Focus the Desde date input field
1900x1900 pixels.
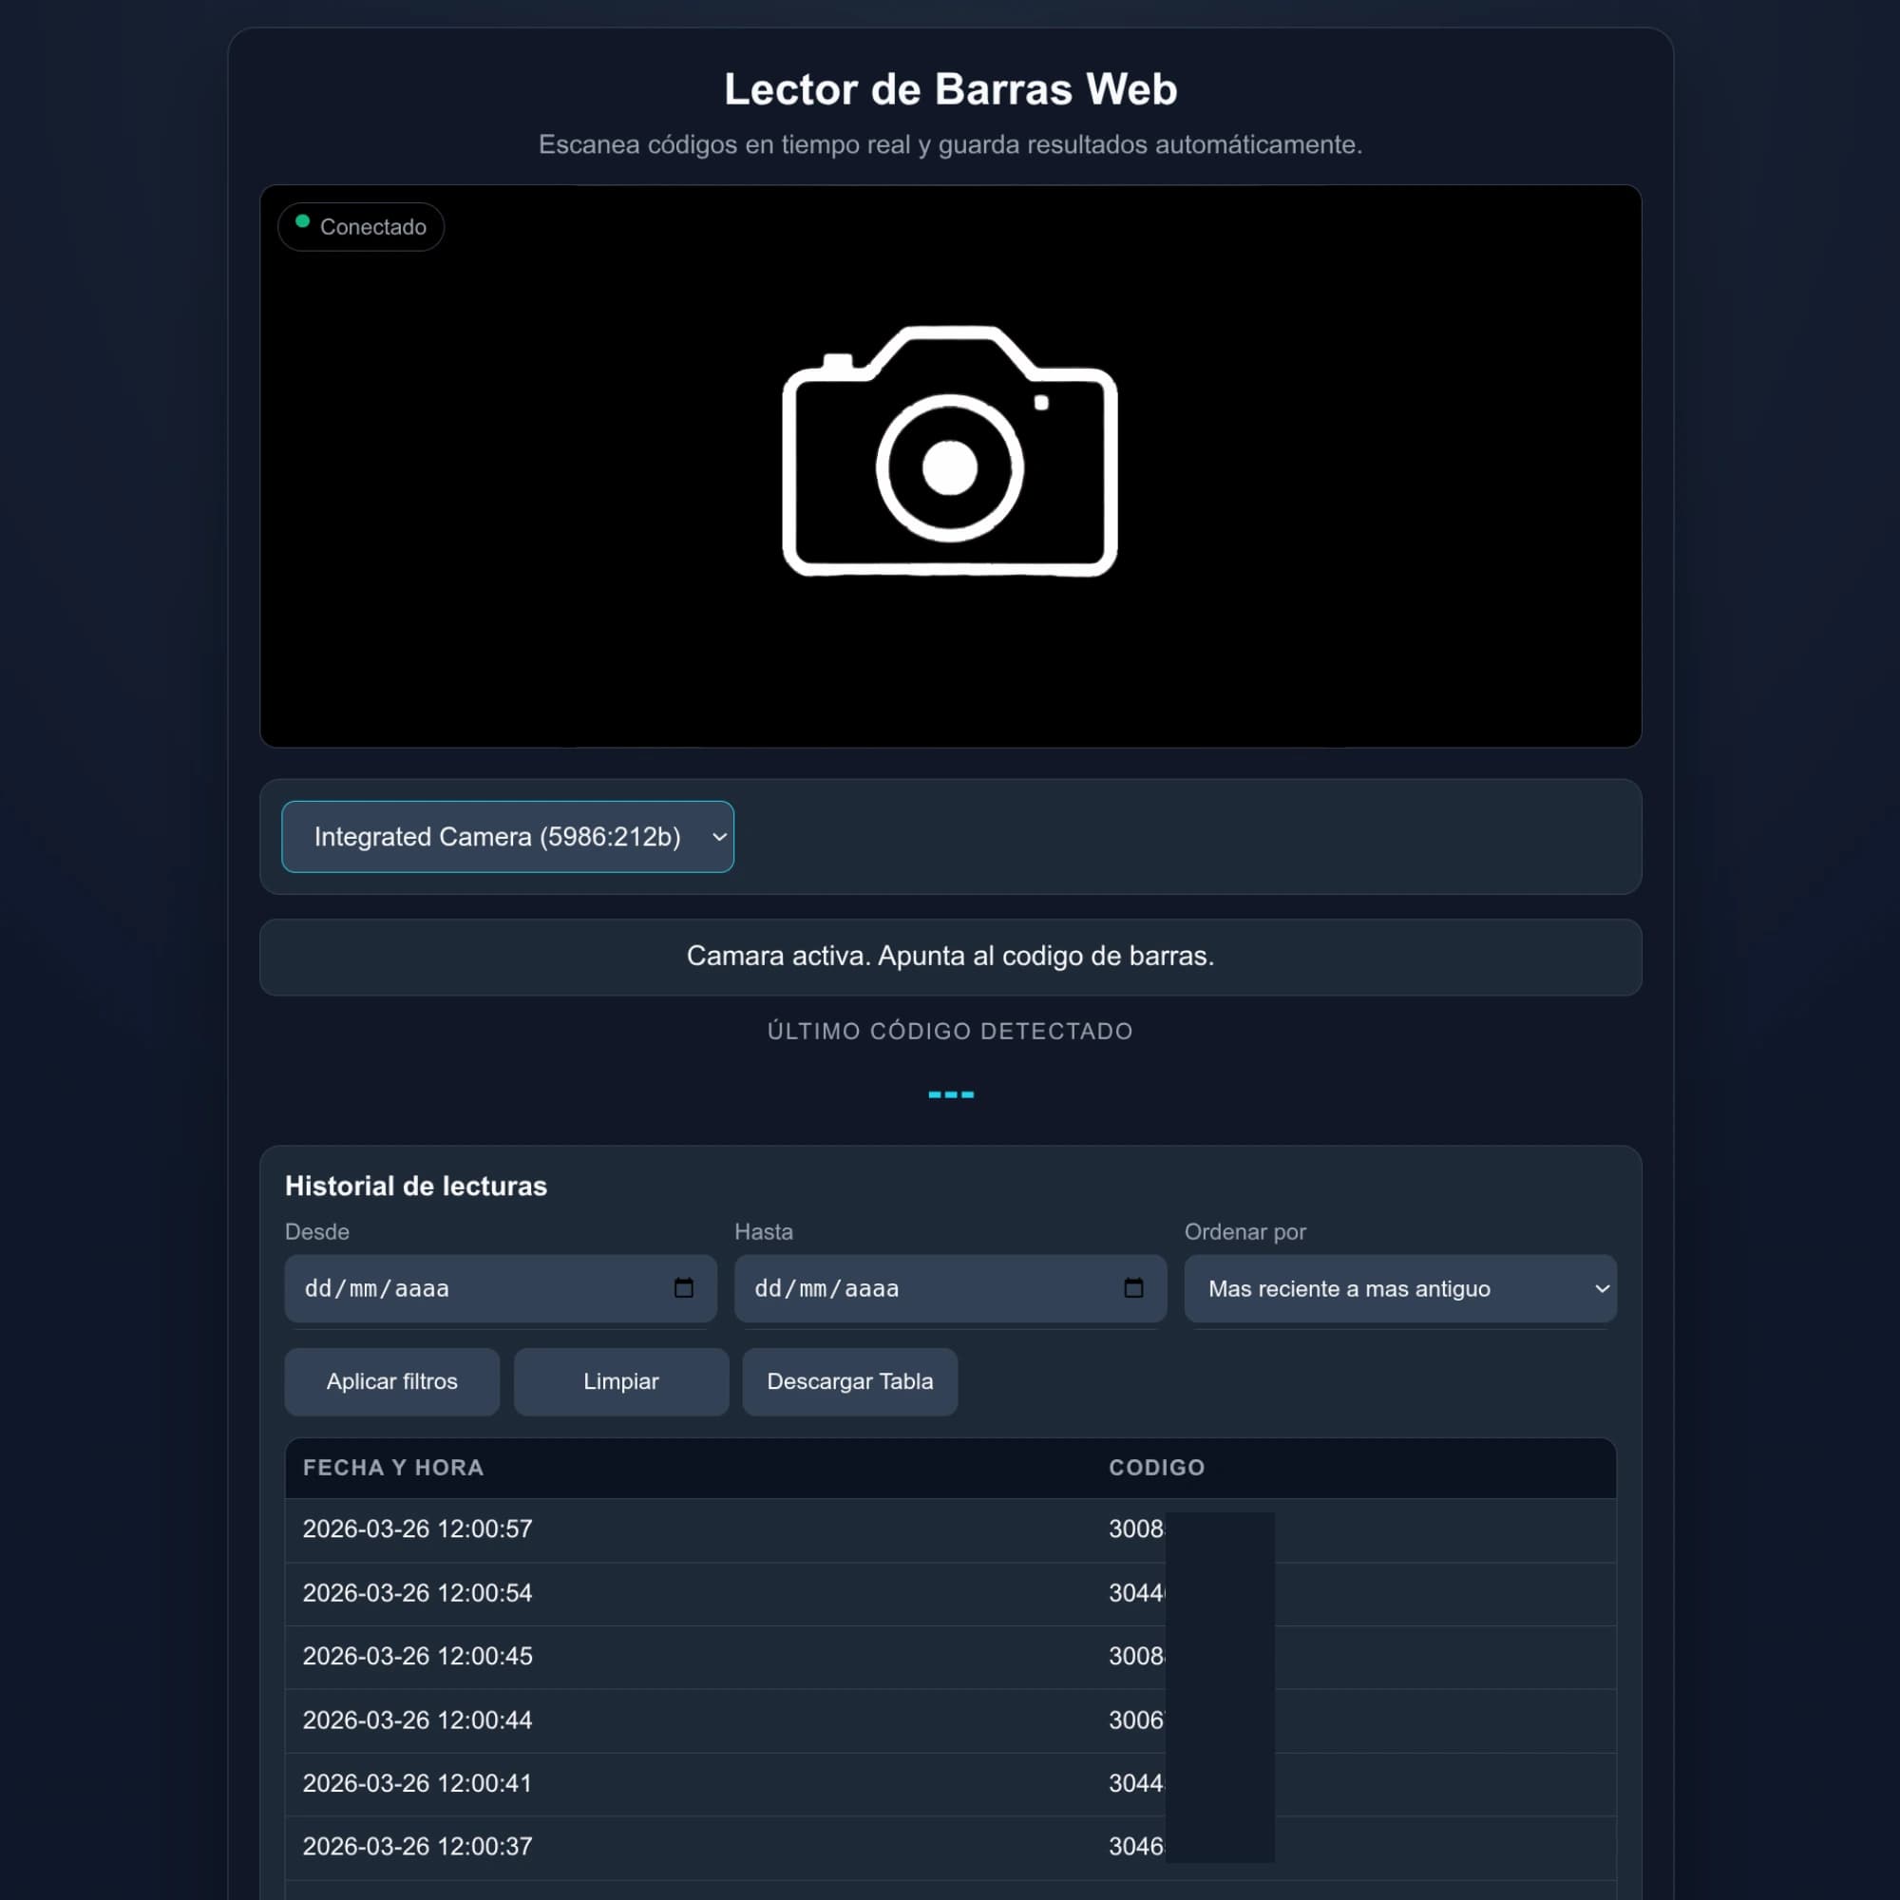tap(501, 1288)
